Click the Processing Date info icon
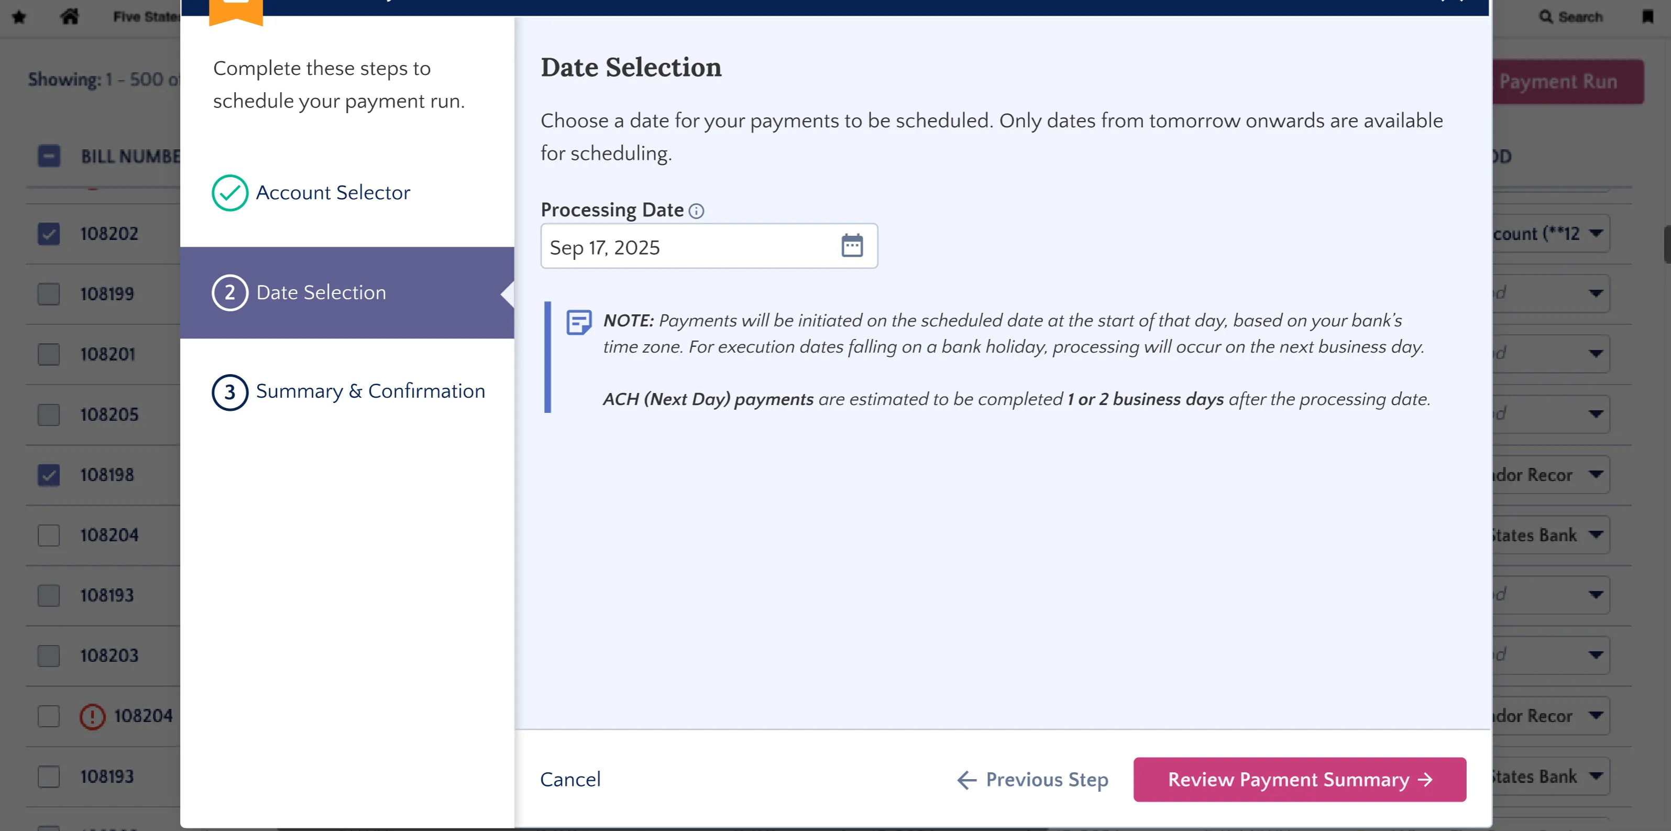The width and height of the screenshot is (1671, 831). 696,211
